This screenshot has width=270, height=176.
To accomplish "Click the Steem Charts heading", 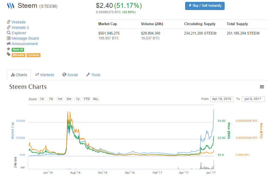I will point(28,87).
